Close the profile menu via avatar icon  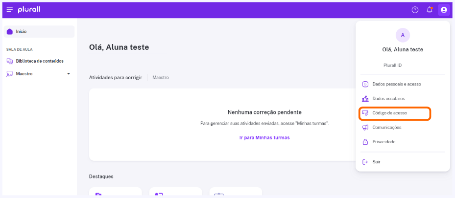pyautogui.click(x=444, y=10)
